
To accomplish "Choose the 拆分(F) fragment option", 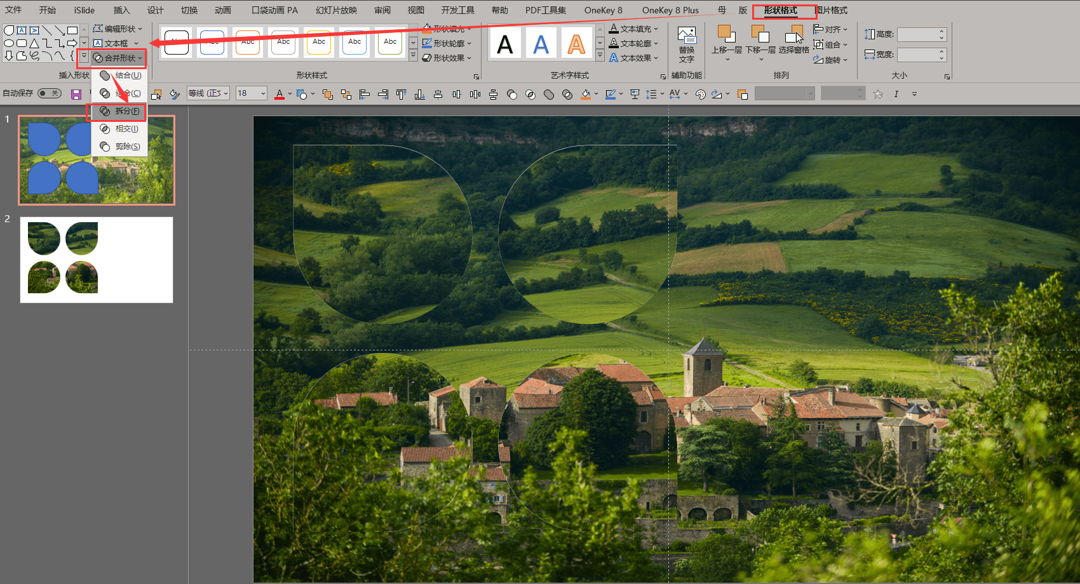I will (119, 111).
